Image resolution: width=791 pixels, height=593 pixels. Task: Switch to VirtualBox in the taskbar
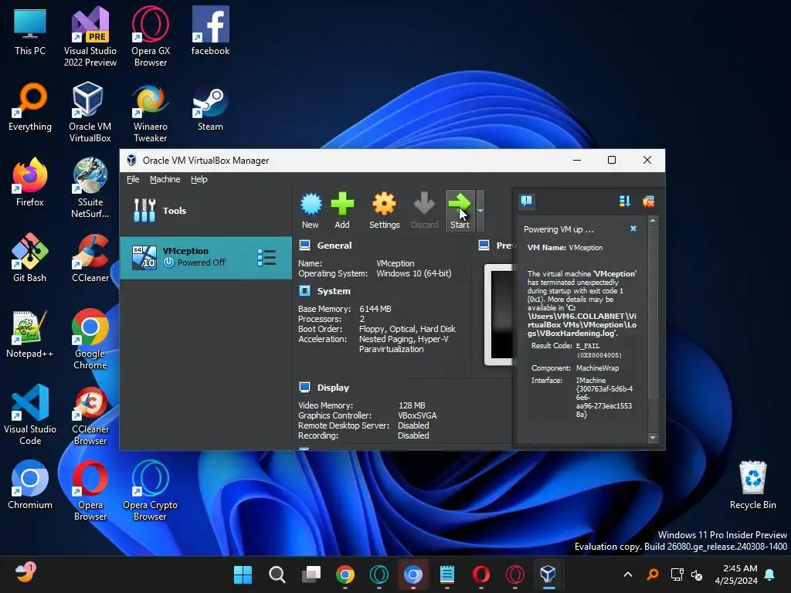[x=548, y=574]
